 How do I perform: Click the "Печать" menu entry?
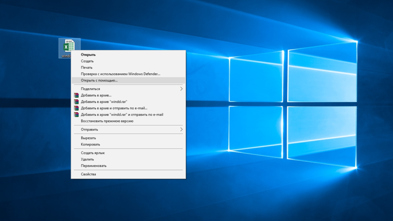click(x=86, y=68)
